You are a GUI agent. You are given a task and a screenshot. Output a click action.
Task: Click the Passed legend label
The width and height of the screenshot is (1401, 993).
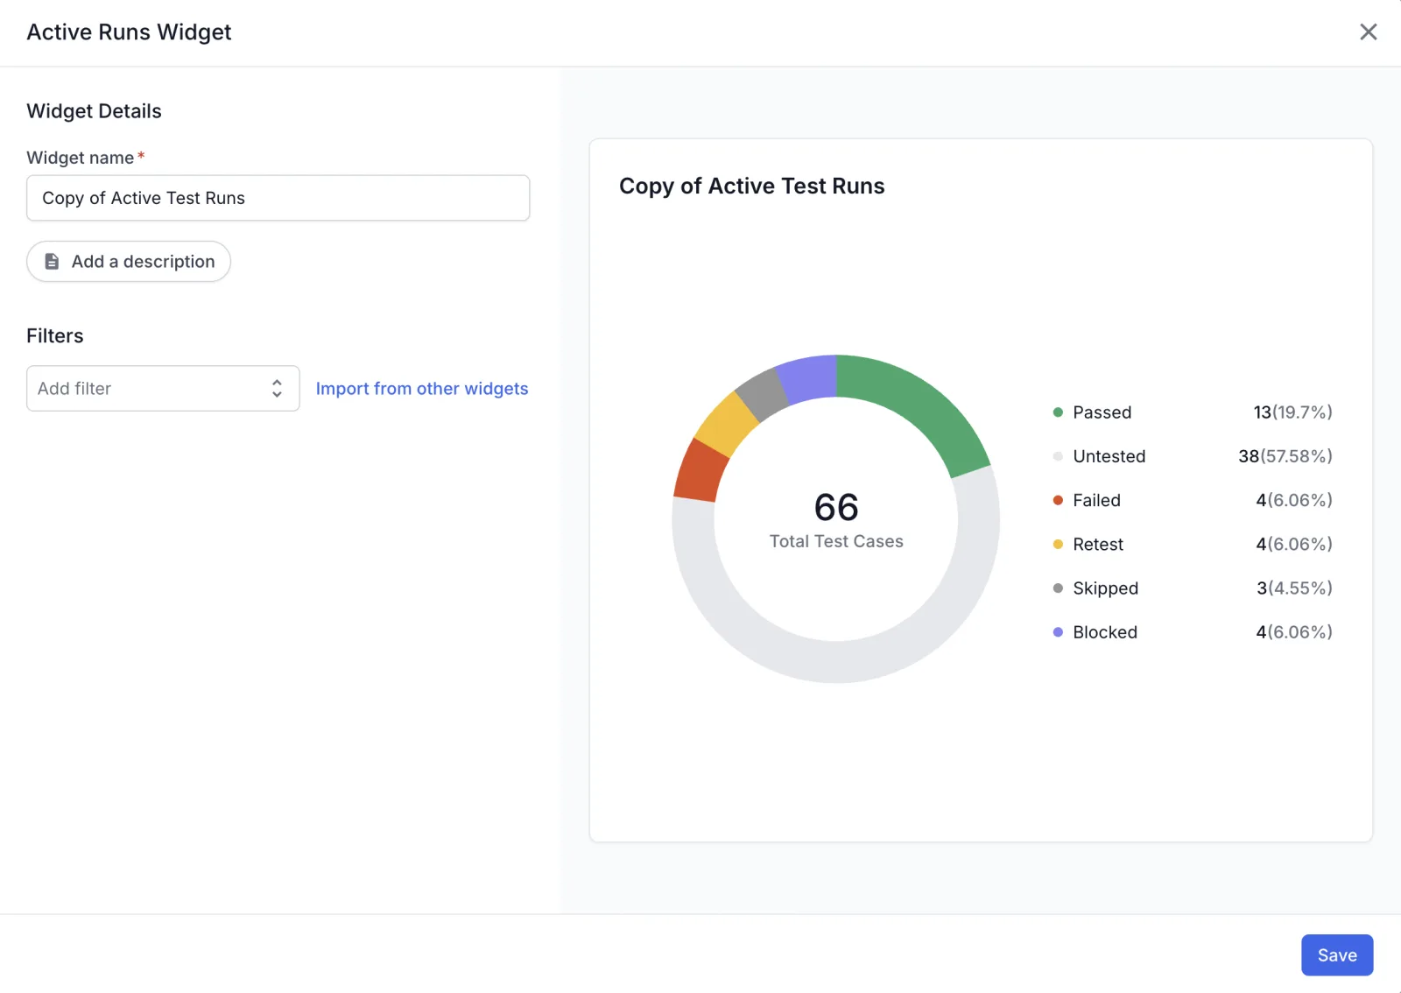coord(1102,412)
